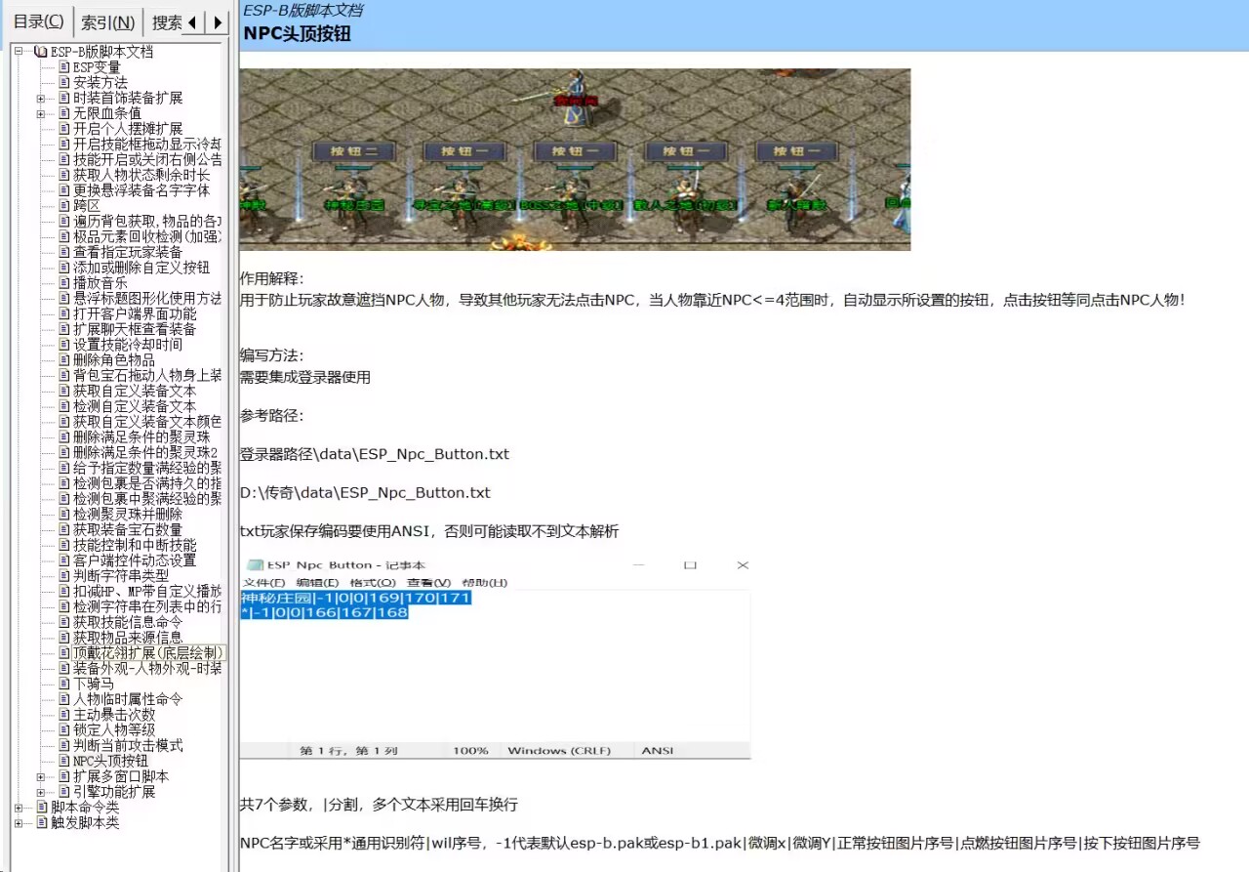Click the left tab-scroll arrow
The width and height of the screenshot is (1249, 872).
194,21
